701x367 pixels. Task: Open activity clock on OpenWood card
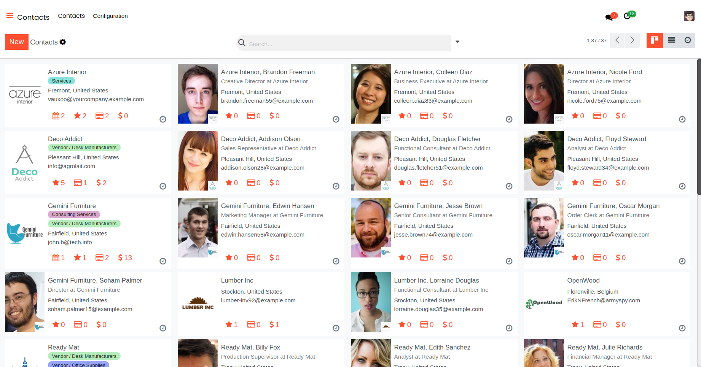pos(682,328)
